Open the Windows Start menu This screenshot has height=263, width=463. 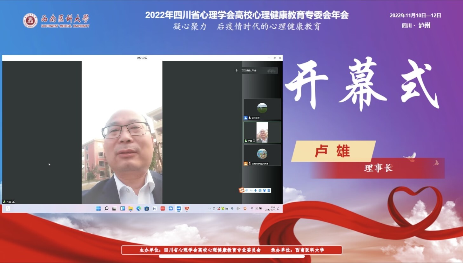98,208
